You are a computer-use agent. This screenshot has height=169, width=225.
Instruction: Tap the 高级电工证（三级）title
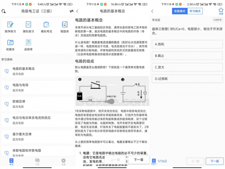pos(36,11)
